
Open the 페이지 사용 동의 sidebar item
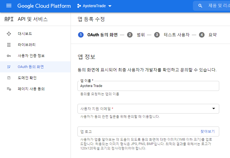pos(35,89)
